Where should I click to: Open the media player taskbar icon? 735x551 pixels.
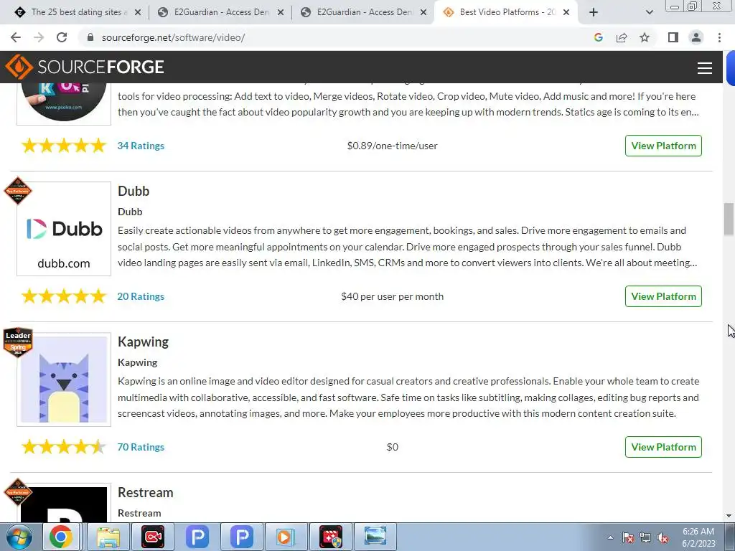286,537
